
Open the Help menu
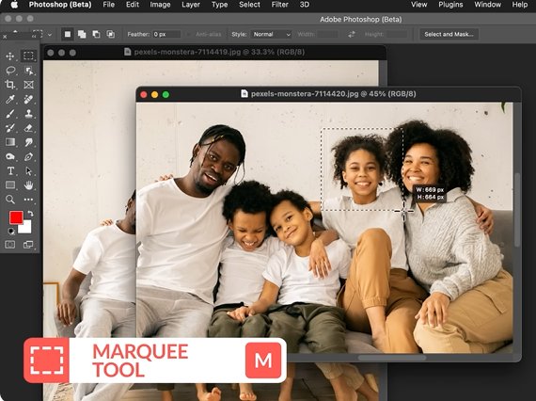520,5
